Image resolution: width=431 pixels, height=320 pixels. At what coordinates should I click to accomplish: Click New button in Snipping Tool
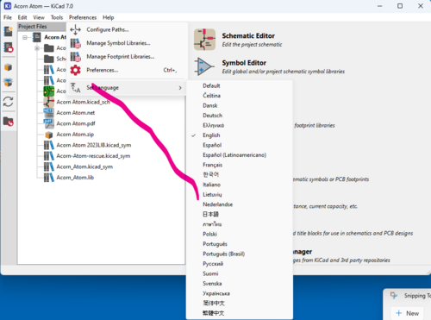click(408, 313)
